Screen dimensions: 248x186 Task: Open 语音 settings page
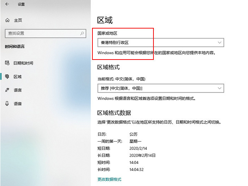pyautogui.click(x=18, y=104)
